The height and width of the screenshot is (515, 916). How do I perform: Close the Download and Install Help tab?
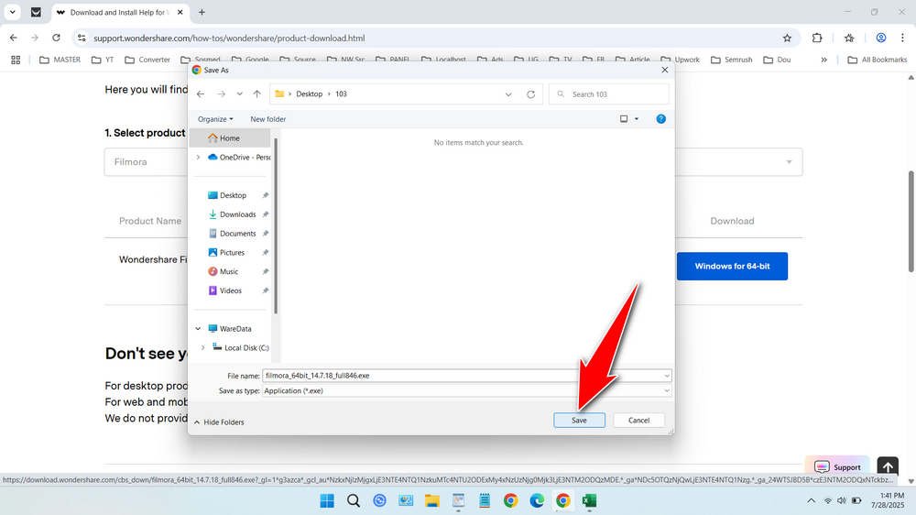[180, 12]
